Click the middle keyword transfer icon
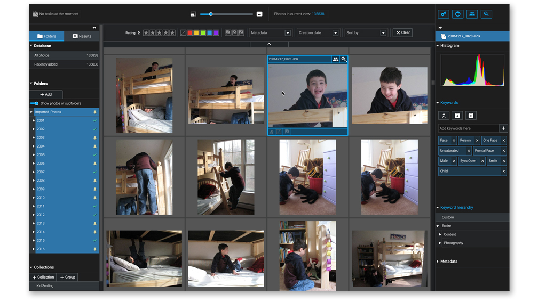 [x=457, y=116]
